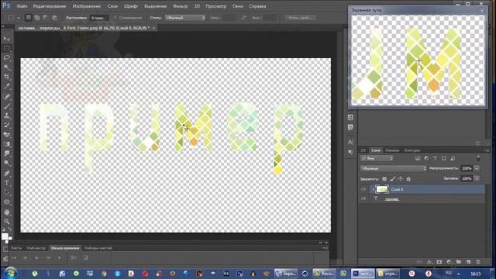
Task: Toggle the layer filtering switch
Action: point(478,158)
